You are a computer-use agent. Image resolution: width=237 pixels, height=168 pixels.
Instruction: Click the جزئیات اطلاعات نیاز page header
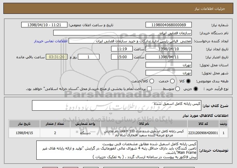click(x=210, y=9)
